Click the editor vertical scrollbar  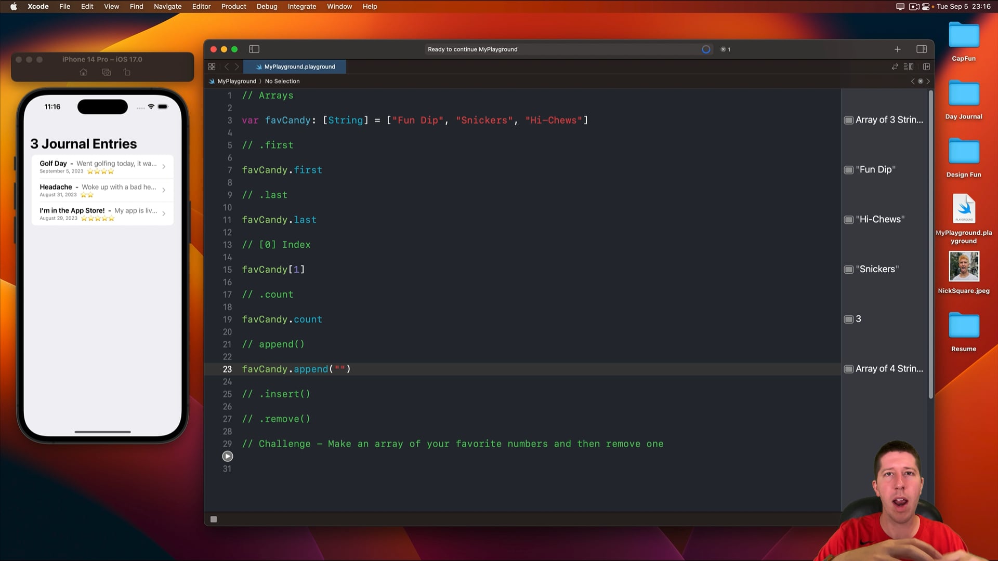(930, 244)
